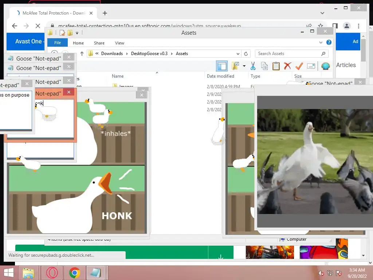Click the Search Assets input field
Screen dimensions: 373x280
coord(292,54)
